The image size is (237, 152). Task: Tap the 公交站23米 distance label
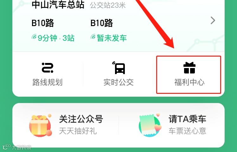coord(108,5)
